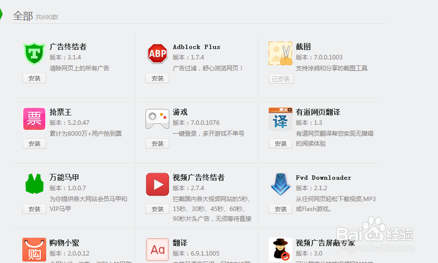Click 版本：1.7.4 under Adblock Plus
The image size is (438, 263).
(188, 57)
